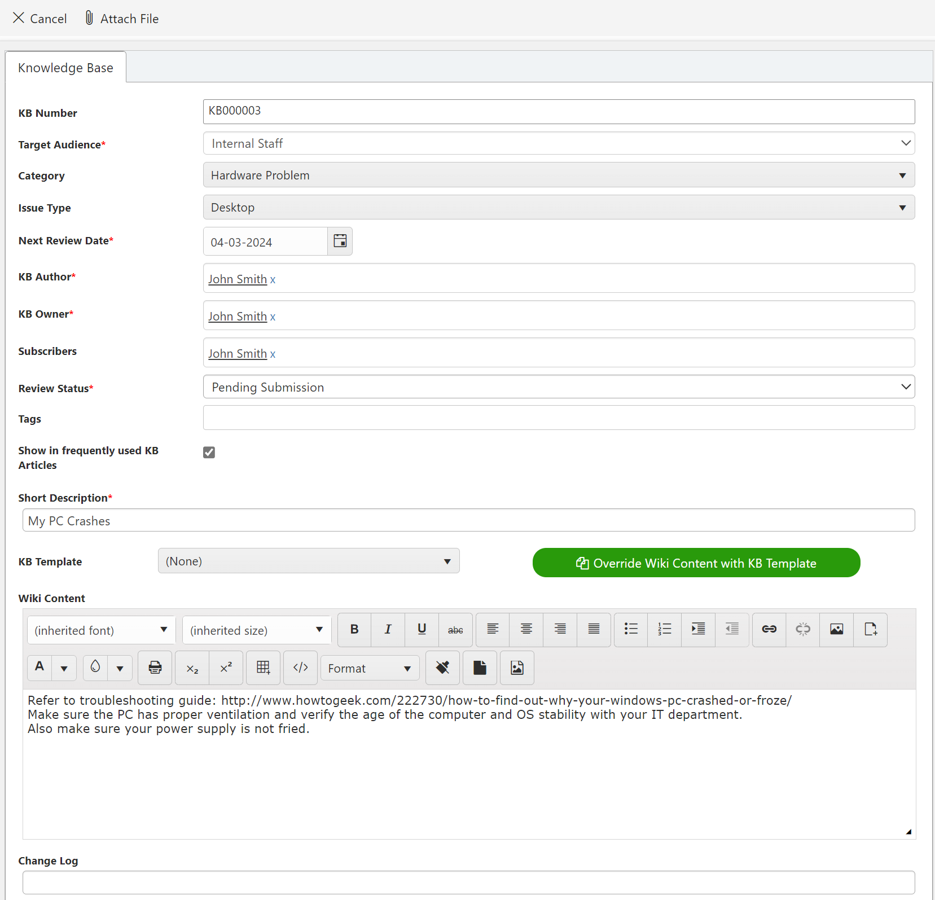
Task: Switch to the Knowledge Base tab
Action: coord(65,68)
